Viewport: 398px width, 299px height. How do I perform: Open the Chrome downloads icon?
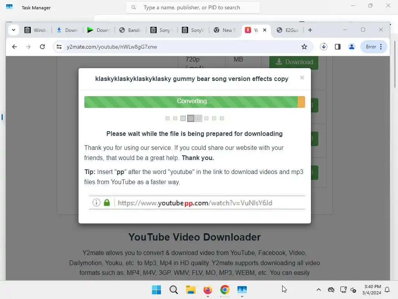coord(323,47)
